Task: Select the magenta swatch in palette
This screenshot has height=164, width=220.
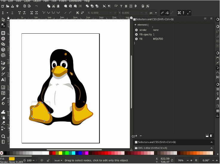Action: (87, 153)
